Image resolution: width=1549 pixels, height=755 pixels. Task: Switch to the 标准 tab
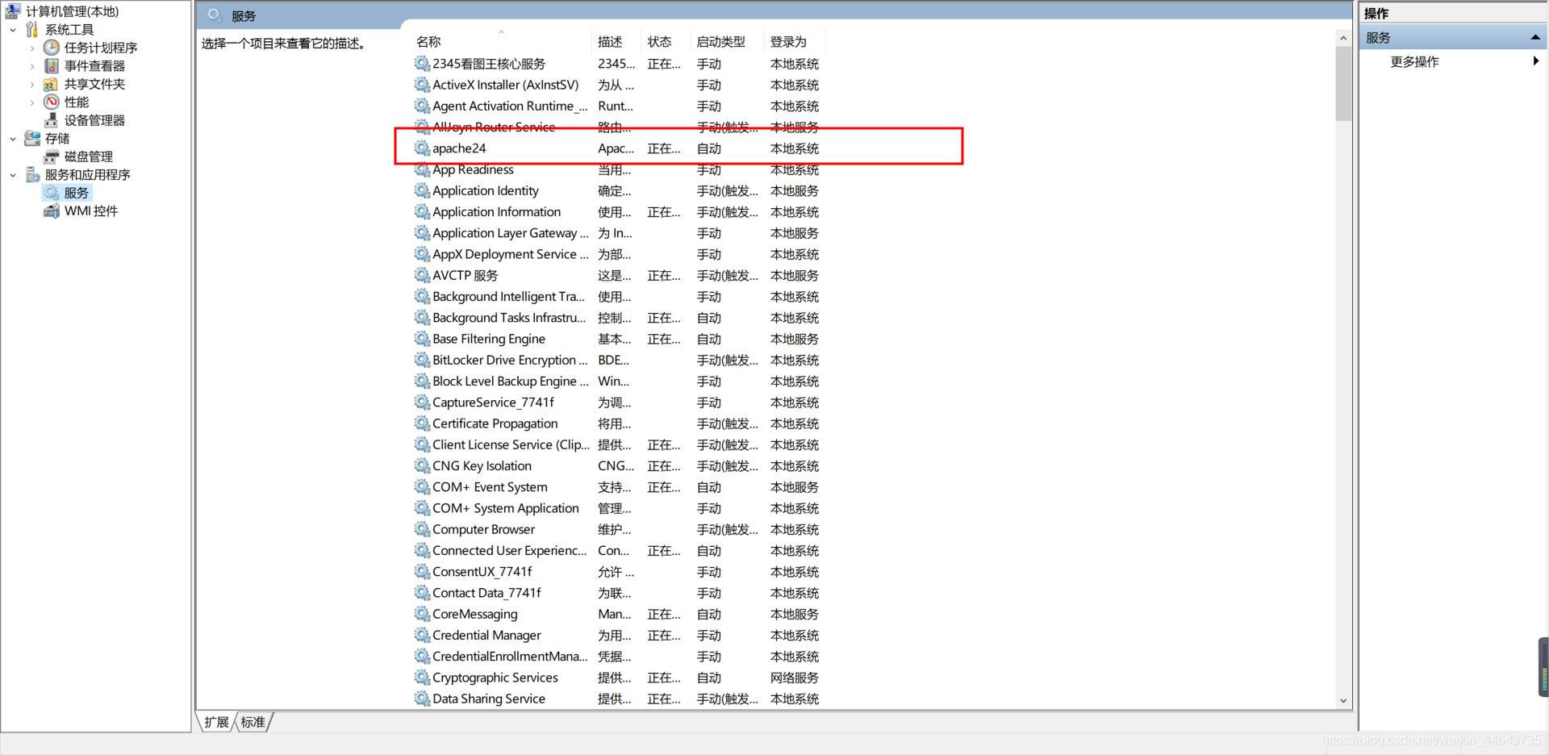pos(253,722)
